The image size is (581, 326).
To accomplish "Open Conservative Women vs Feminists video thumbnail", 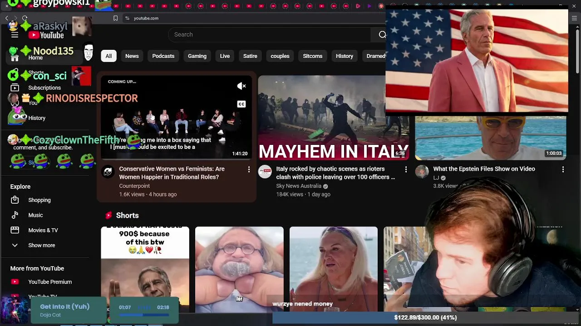I will (176, 118).
